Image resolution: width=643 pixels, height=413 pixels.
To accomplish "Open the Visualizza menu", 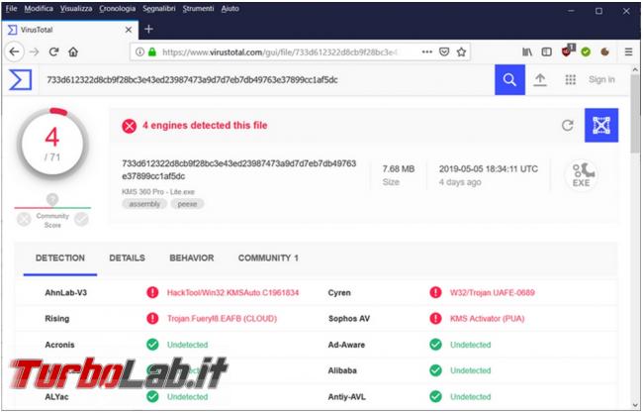I will pos(76,8).
